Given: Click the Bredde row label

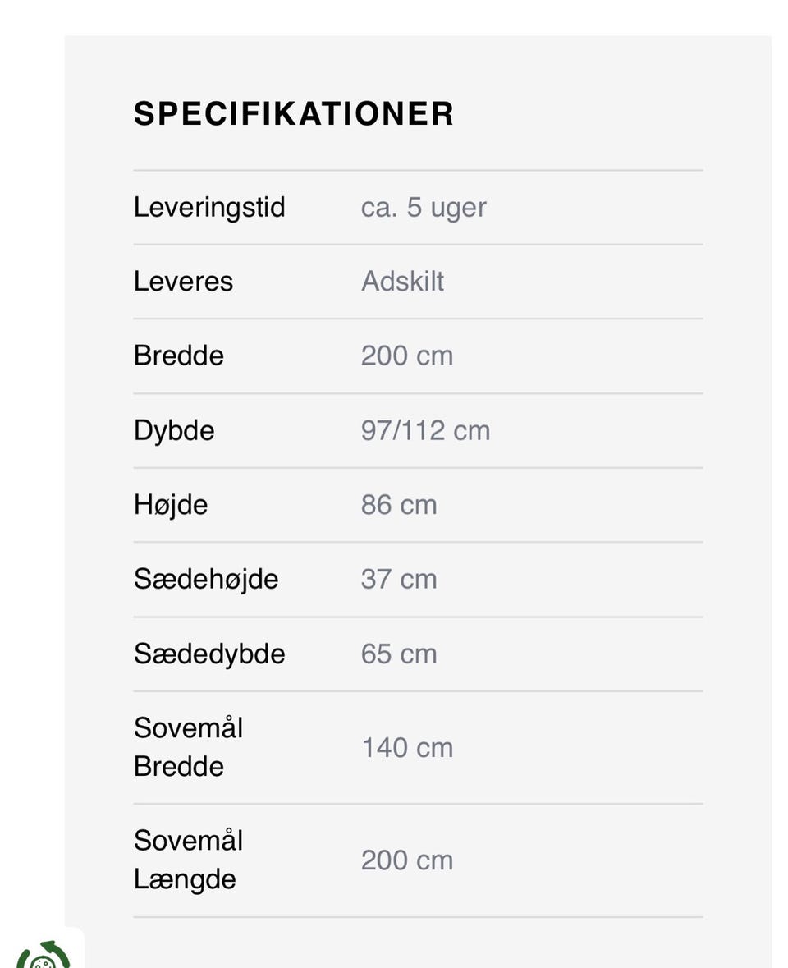Looking at the screenshot, I should pos(179,356).
